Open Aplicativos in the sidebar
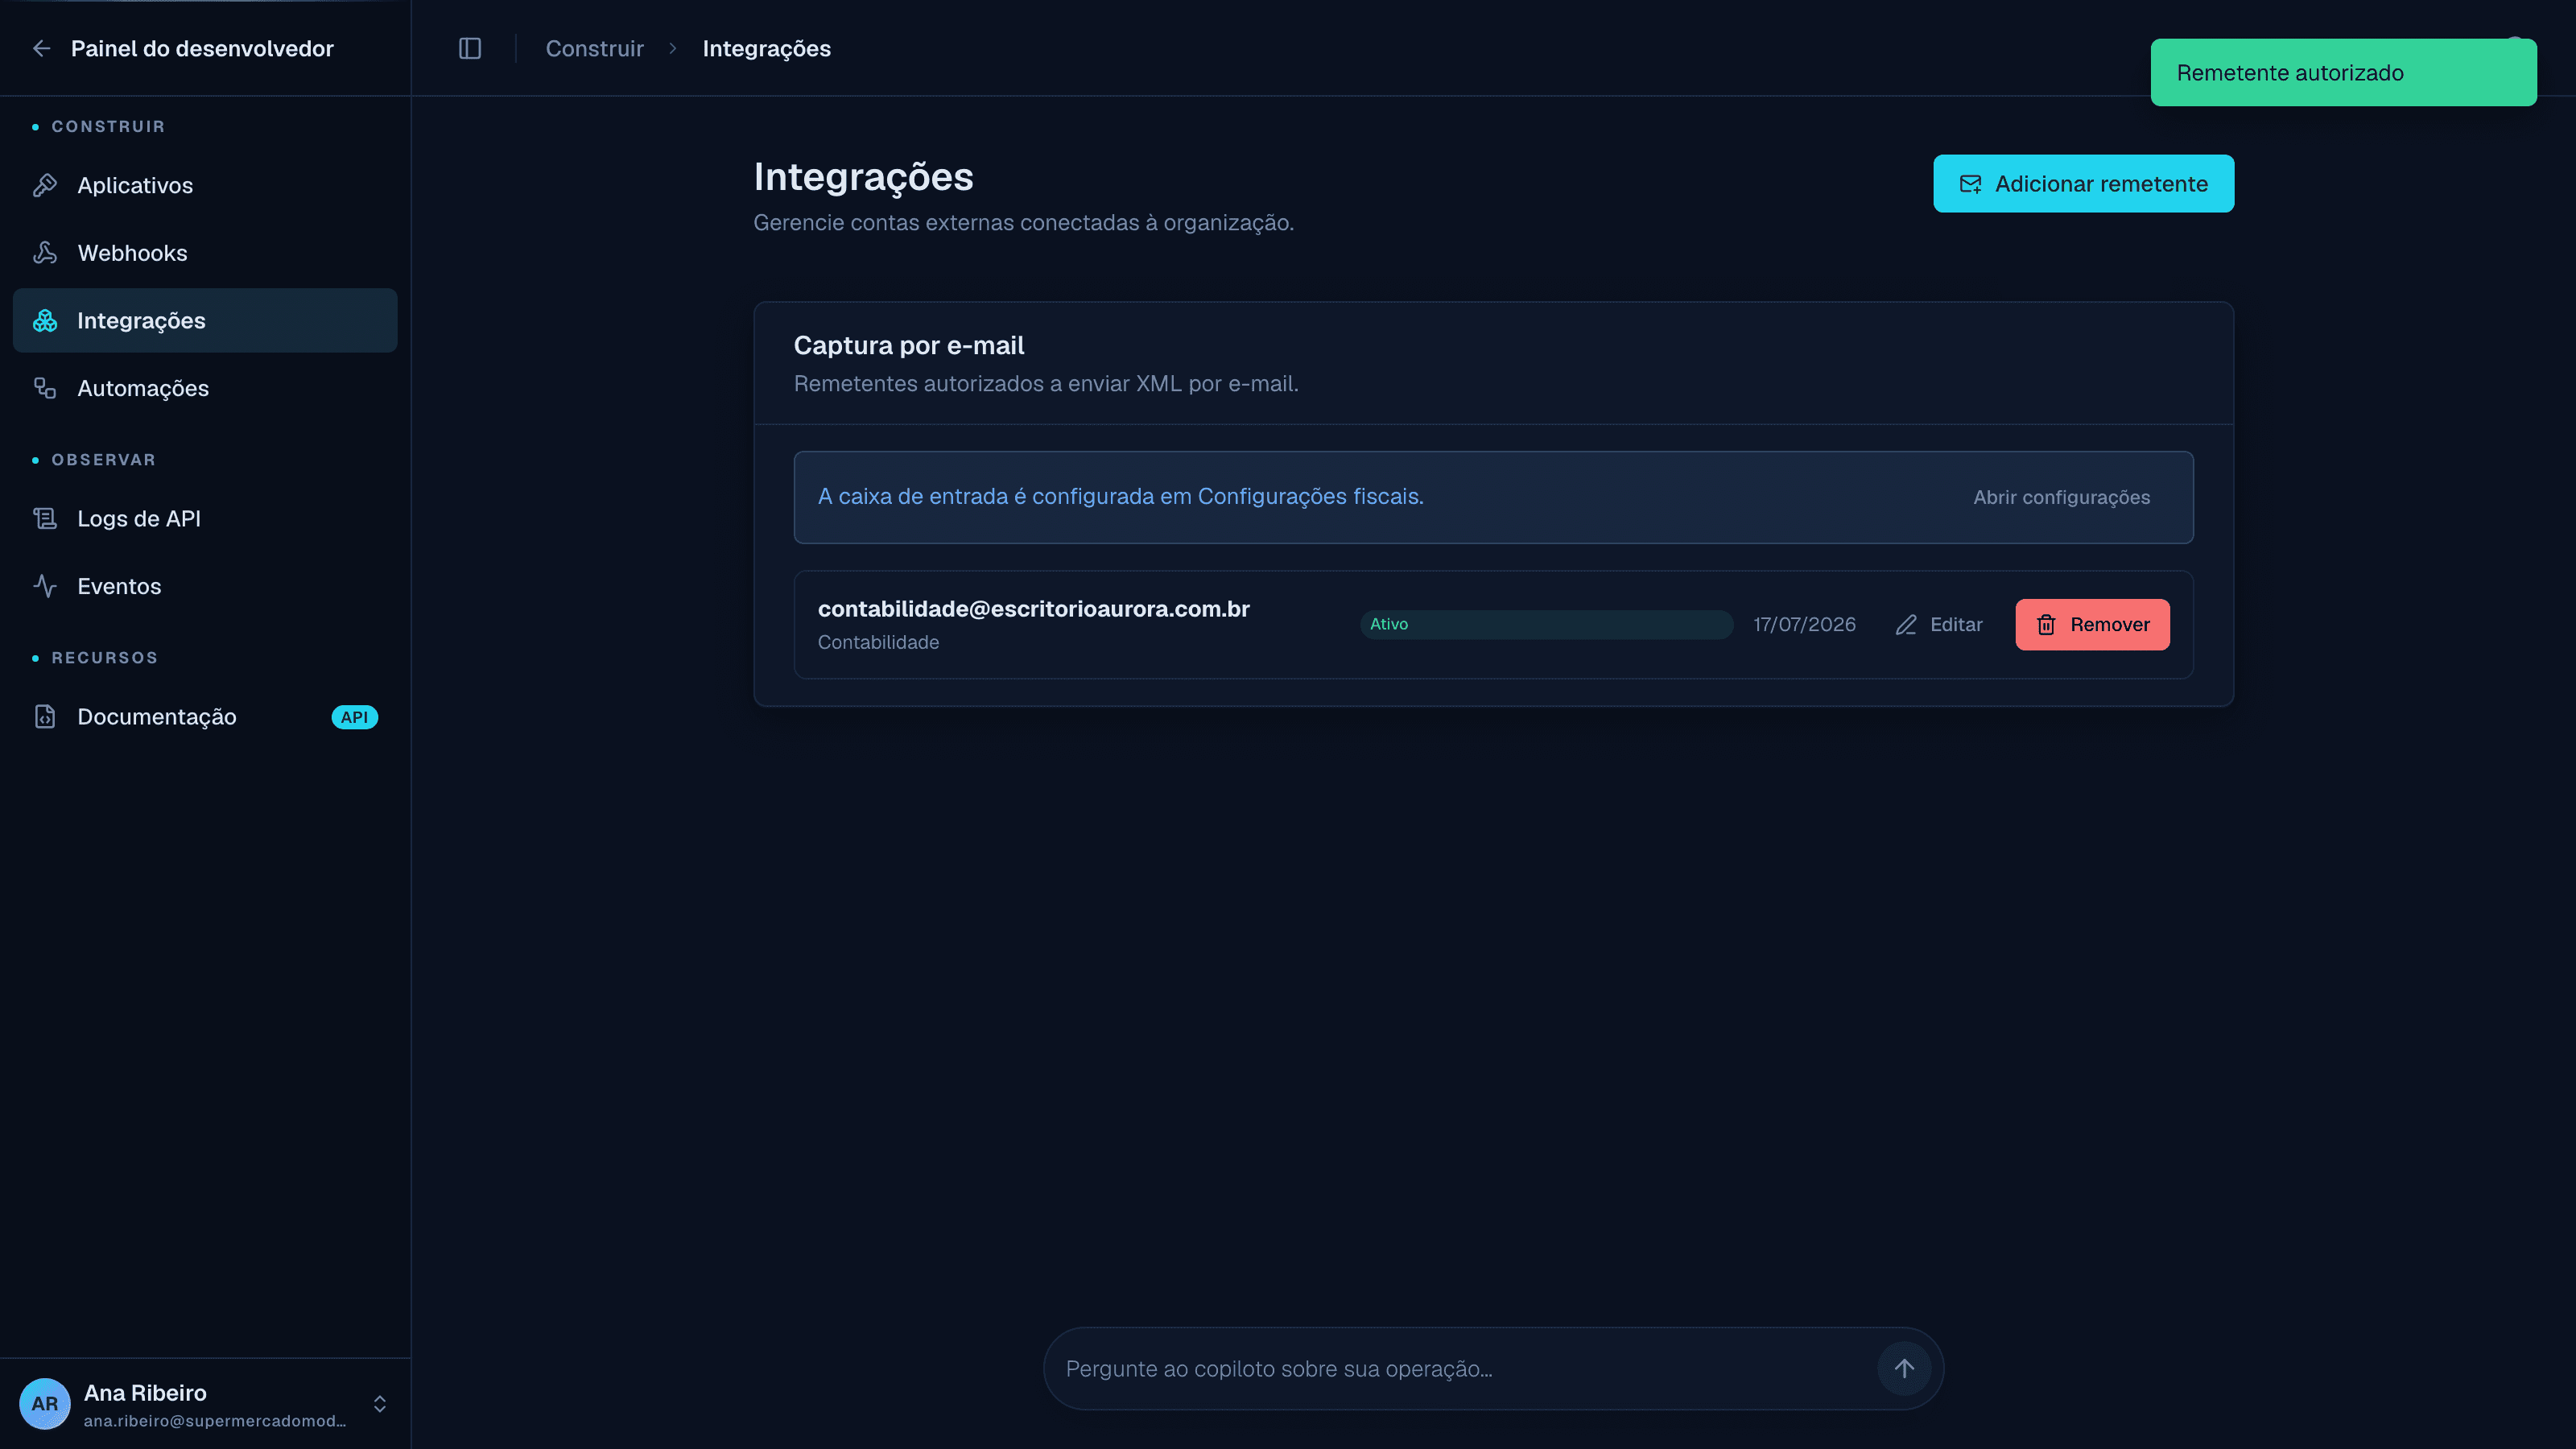Image resolution: width=2576 pixels, height=1449 pixels. pos(205,185)
